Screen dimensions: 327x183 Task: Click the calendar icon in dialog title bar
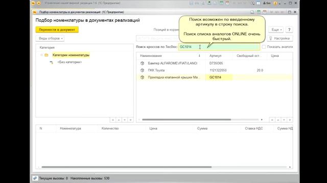265,12
